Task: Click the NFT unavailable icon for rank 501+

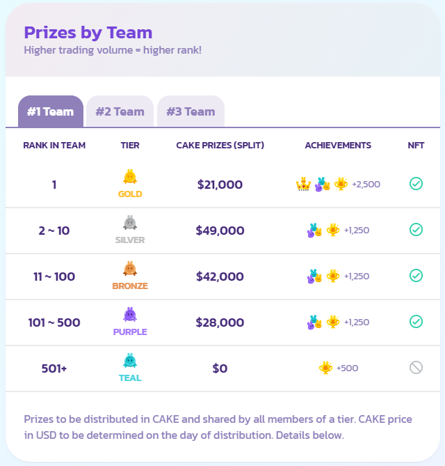Action: (x=416, y=368)
